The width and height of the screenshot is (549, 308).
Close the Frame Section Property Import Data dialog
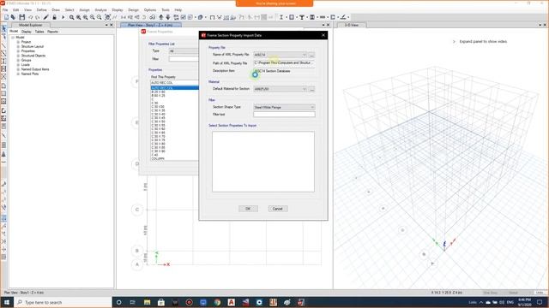[323, 35]
